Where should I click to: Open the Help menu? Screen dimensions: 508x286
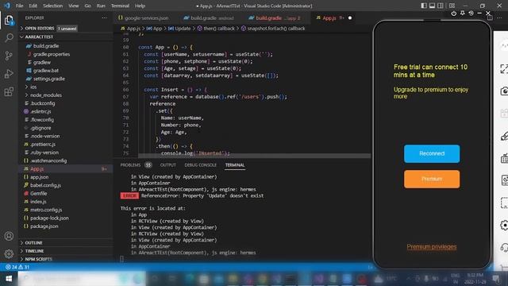[140, 6]
